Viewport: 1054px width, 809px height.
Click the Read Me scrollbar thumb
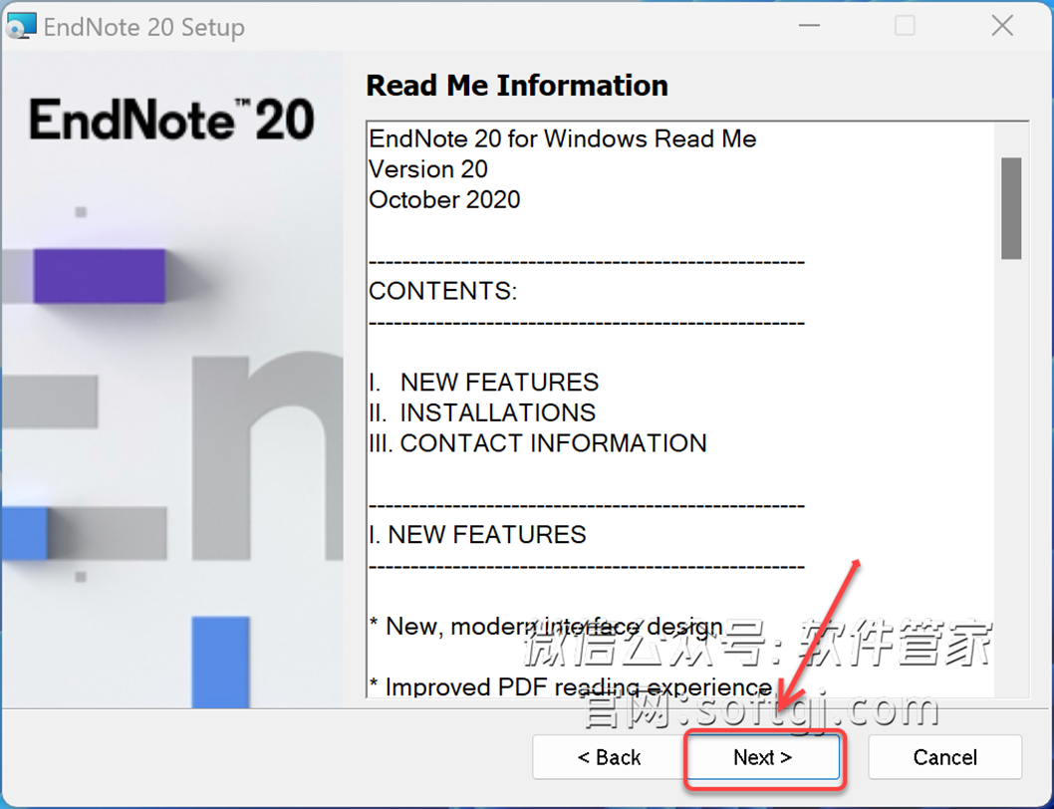[x=1011, y=208]
